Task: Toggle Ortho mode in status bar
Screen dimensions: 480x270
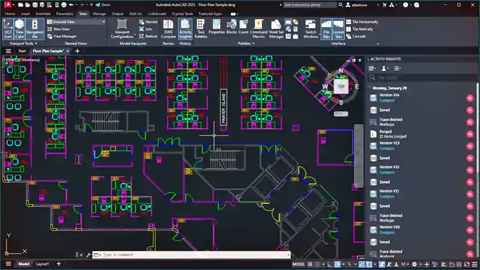Action: (x=329, y=264)
